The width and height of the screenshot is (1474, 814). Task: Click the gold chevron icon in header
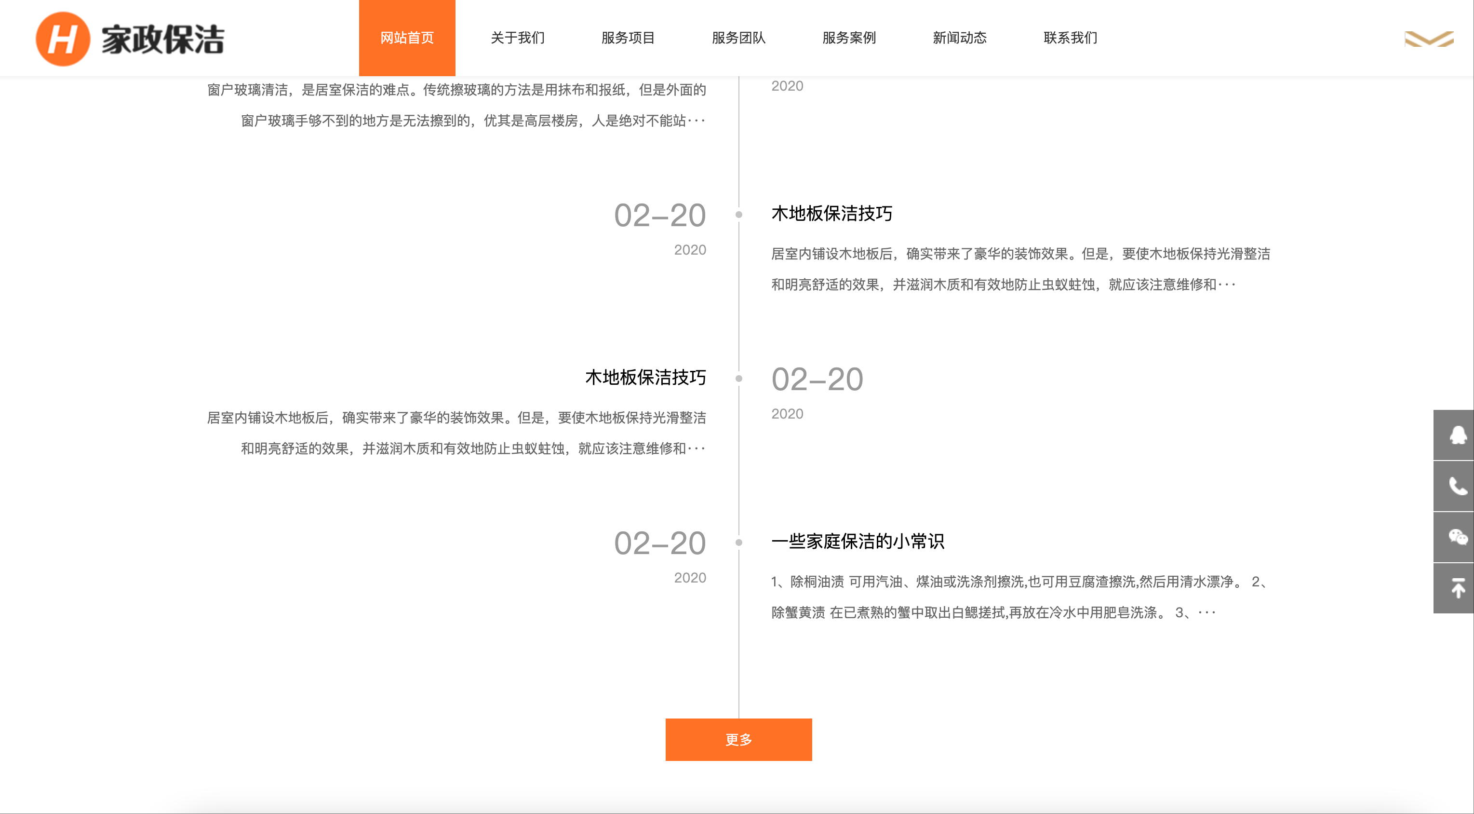(x=1428, y=39)
